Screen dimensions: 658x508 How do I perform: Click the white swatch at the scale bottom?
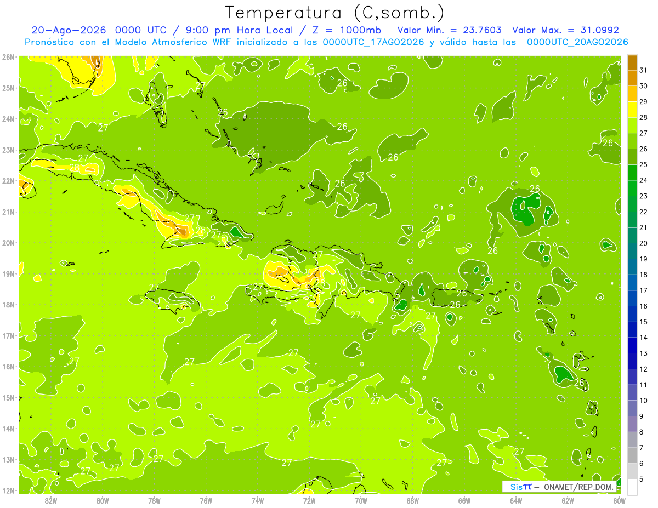[x=632, y=487]
